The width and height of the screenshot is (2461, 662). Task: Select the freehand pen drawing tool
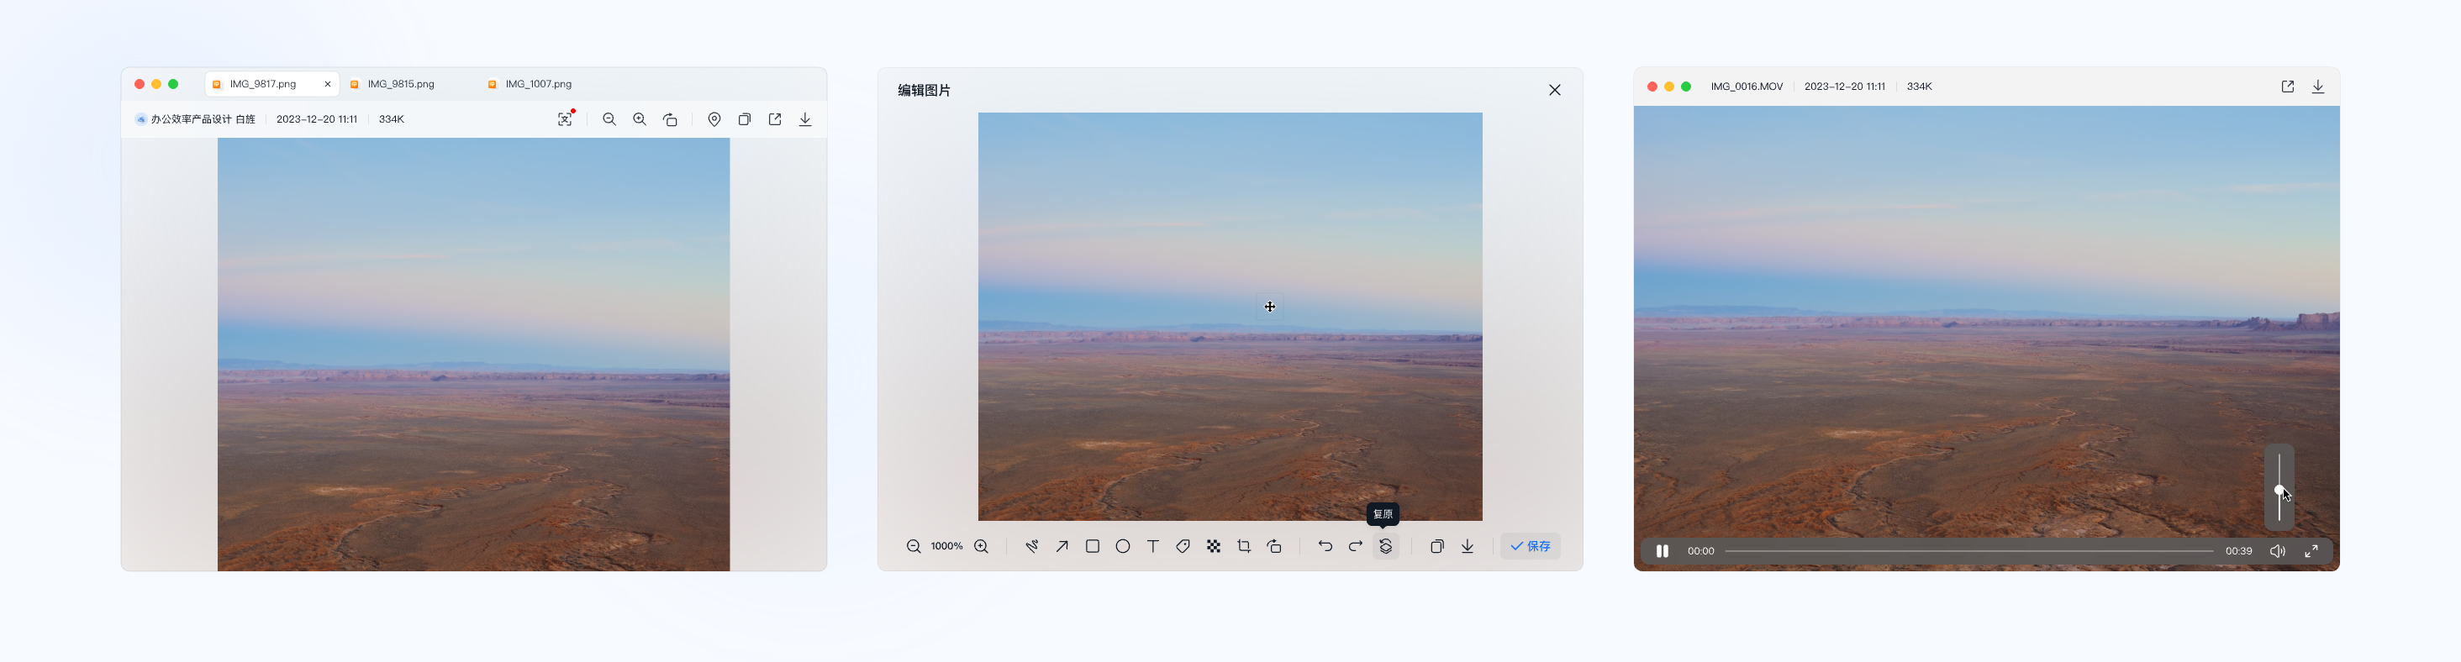click(1032, 546)
